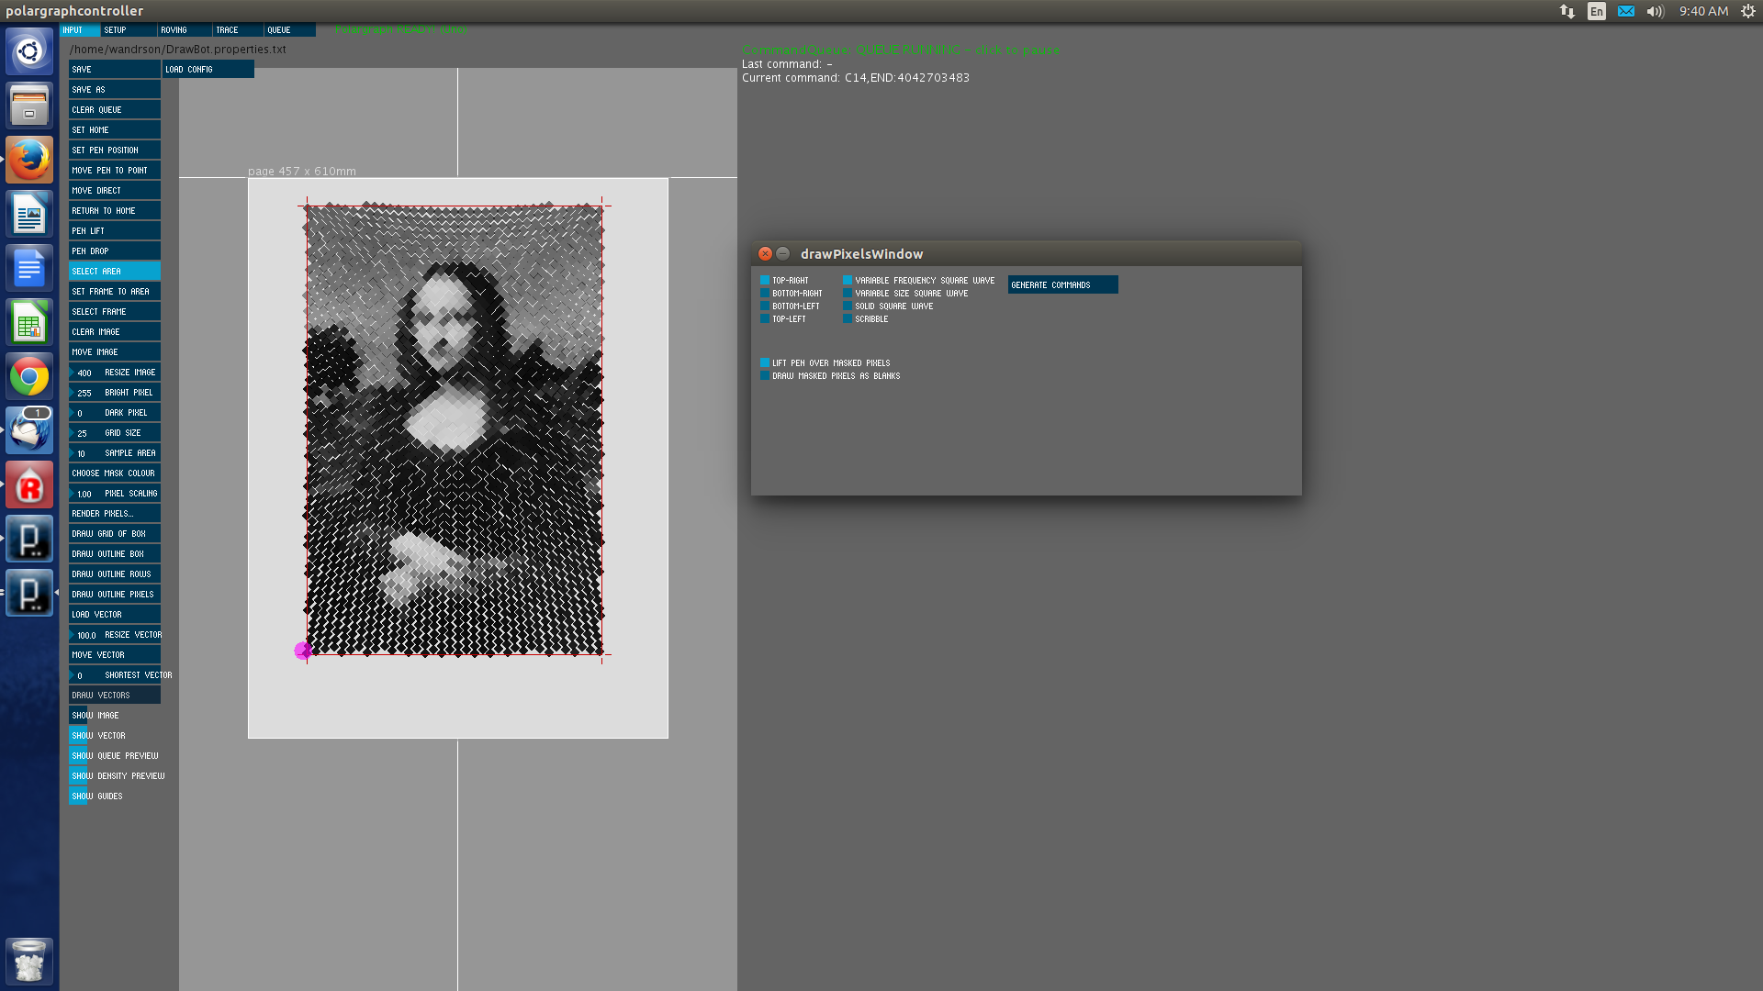Open the network indicator in top panel
The width and height of the screenshot is (1763, 991).
point(1567,11)
